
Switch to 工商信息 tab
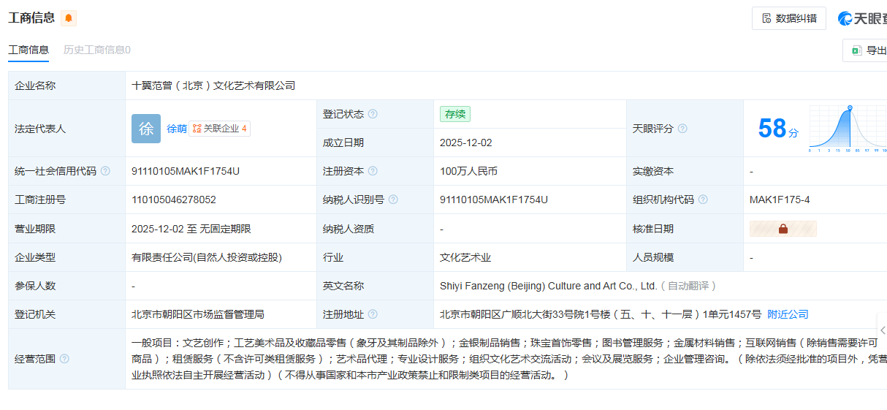point(28,50)
